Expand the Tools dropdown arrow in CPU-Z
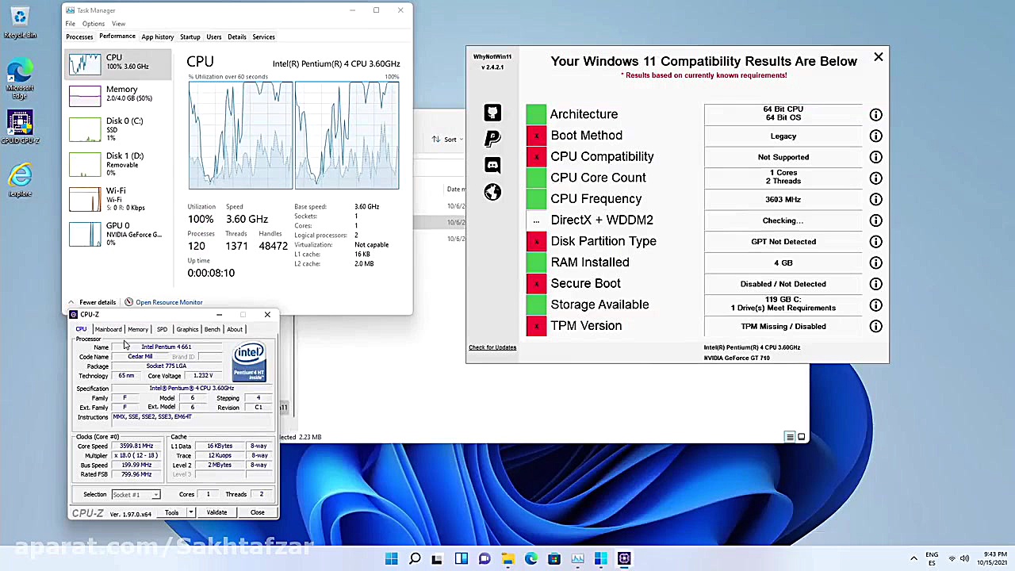The width and height of the screenshot is (1015, 571). click(x=191, y=513)
